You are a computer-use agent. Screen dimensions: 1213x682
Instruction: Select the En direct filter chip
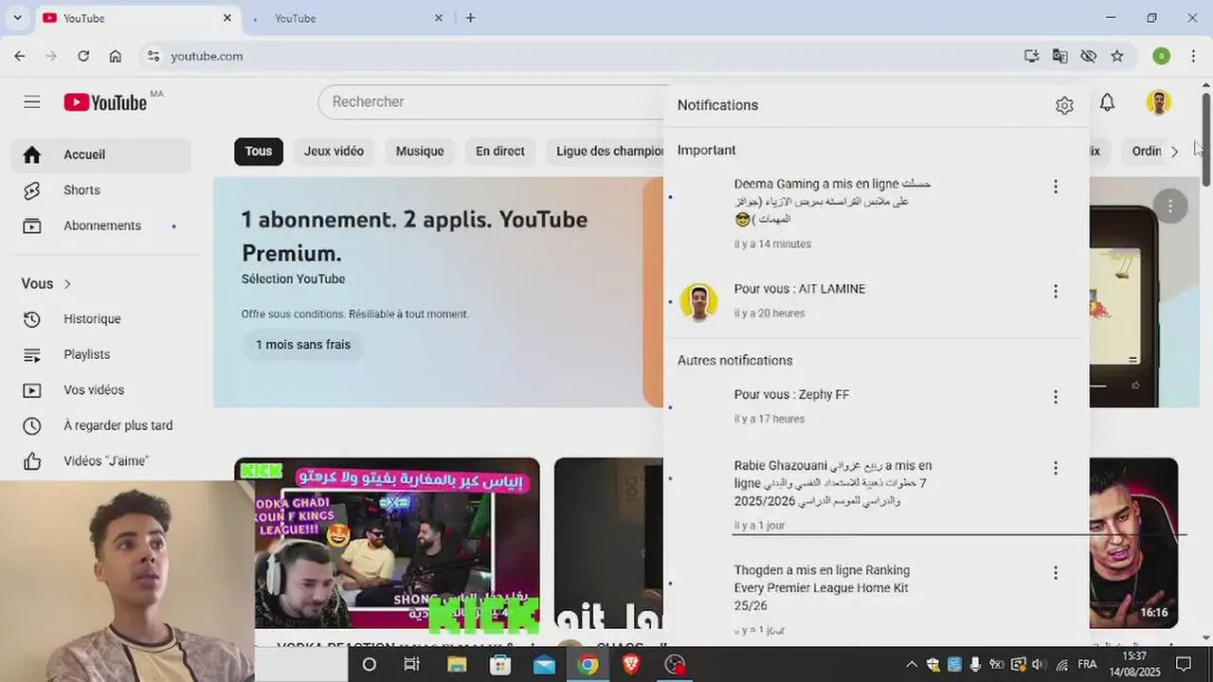[x=500, y=152]
